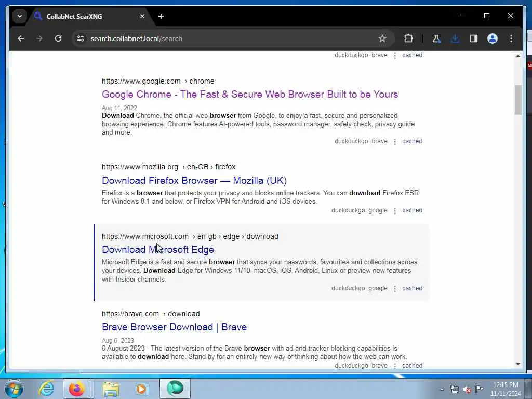The width and height of the screenshot is (532, 399).
Task: Open the Chrome three-dot menu
Action: [511, 38]
